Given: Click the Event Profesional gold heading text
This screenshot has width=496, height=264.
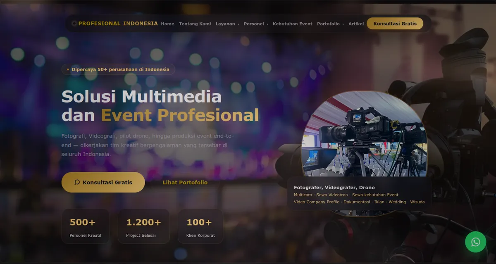Looking at the screenshot, I should (180, 115).
